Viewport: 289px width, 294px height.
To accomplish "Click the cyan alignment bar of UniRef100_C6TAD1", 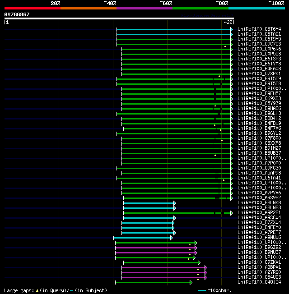I will 174,35.
